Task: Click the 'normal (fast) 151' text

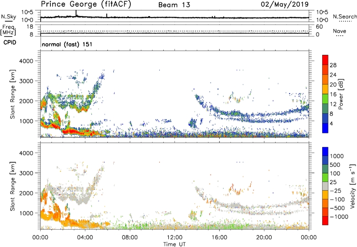Action: [67, 44]
